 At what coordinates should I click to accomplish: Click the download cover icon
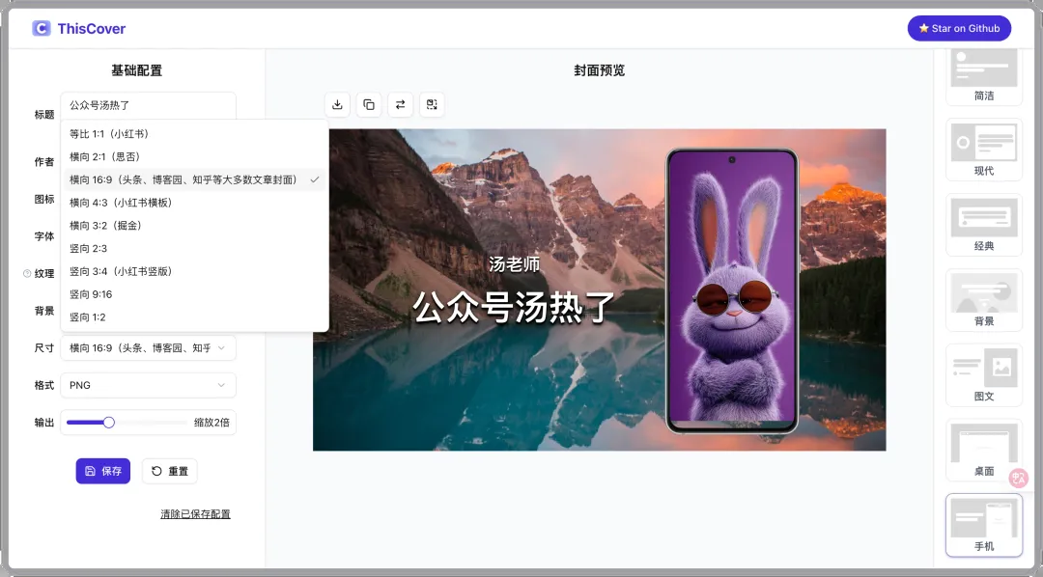coord(337,104)
